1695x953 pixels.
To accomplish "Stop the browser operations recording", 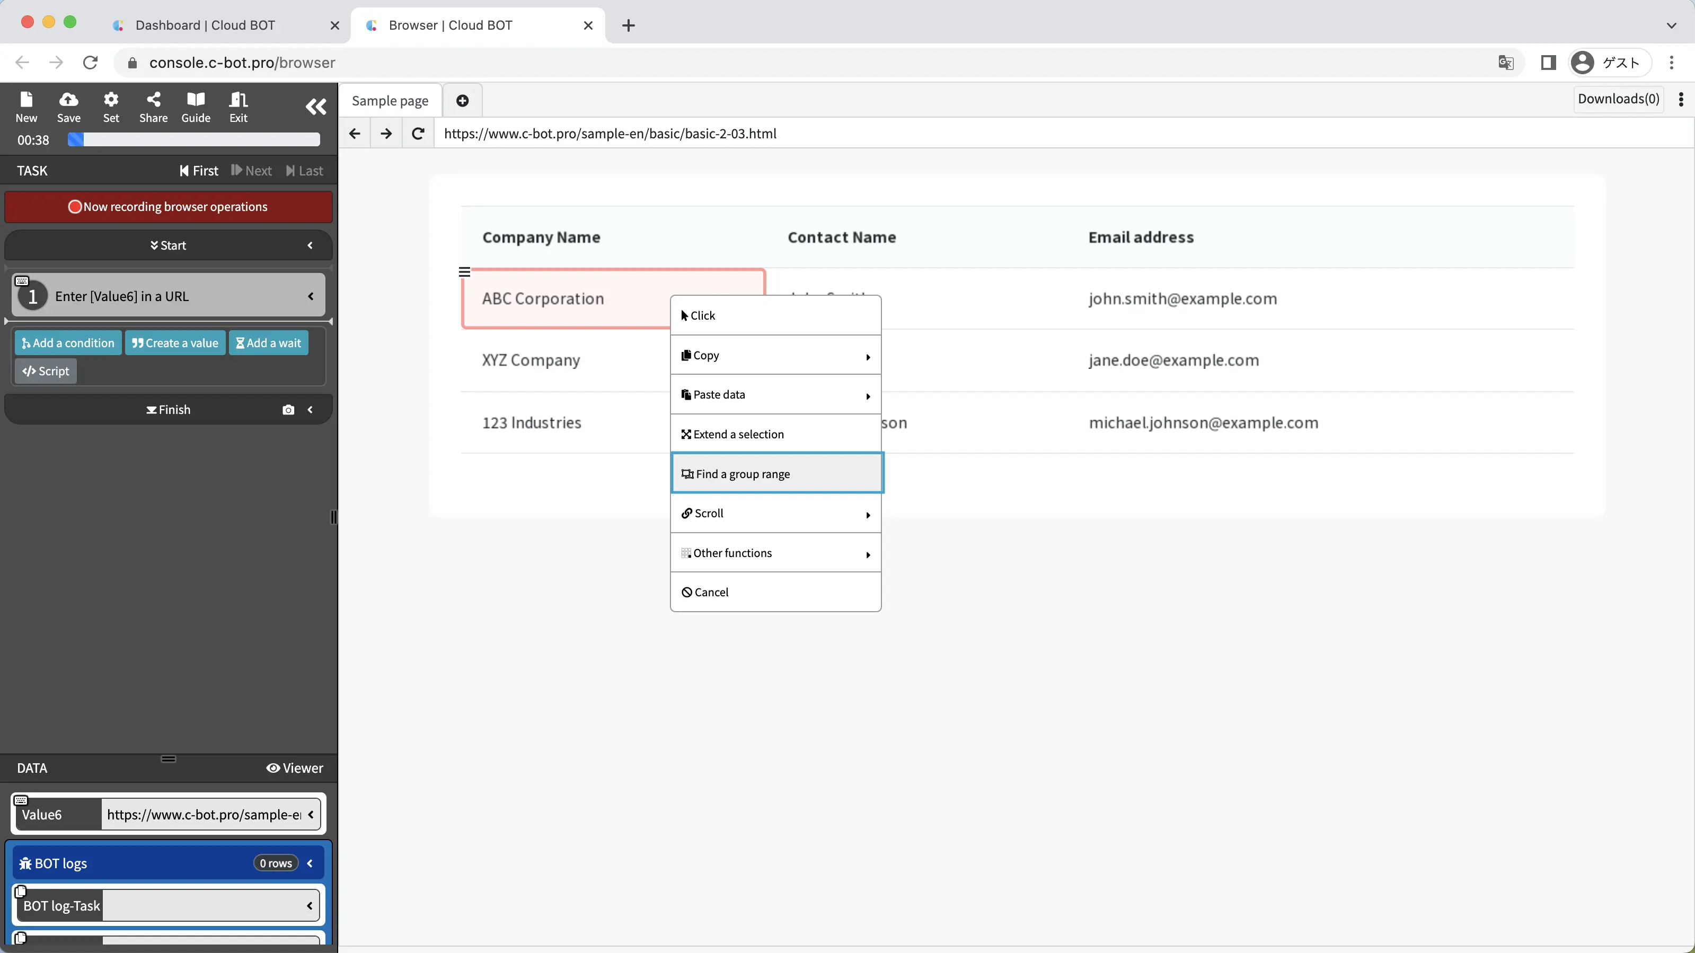I will pos(168,207).
